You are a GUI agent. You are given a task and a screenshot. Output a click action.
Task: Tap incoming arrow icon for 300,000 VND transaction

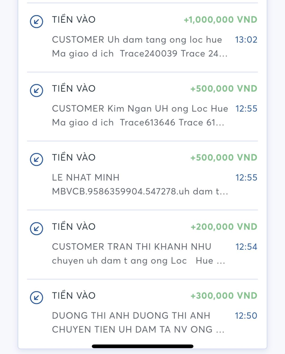[x=36, y=298]
